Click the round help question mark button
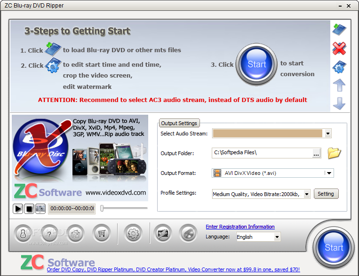 (49, 233)
